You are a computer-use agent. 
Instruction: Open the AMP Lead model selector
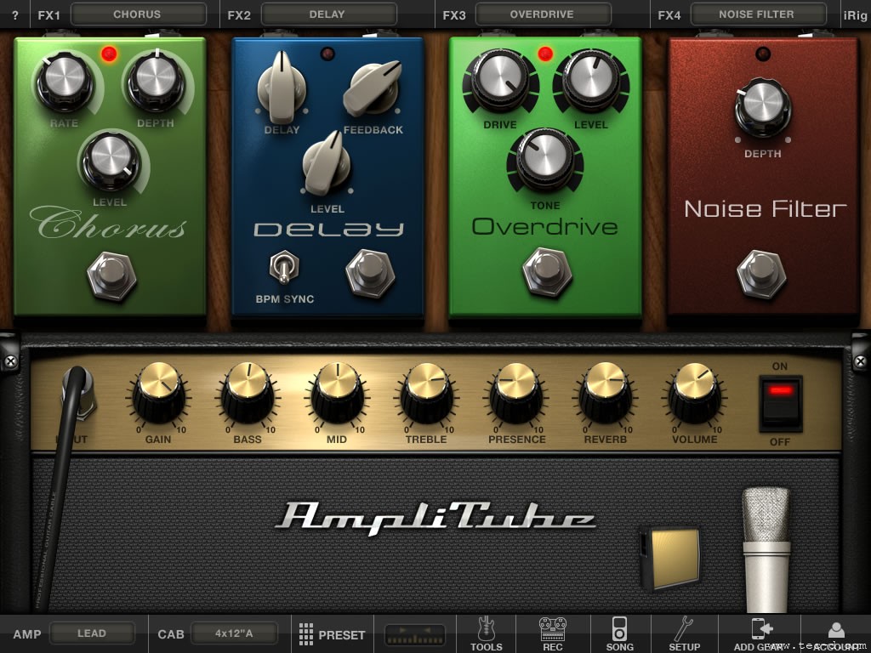92,633
